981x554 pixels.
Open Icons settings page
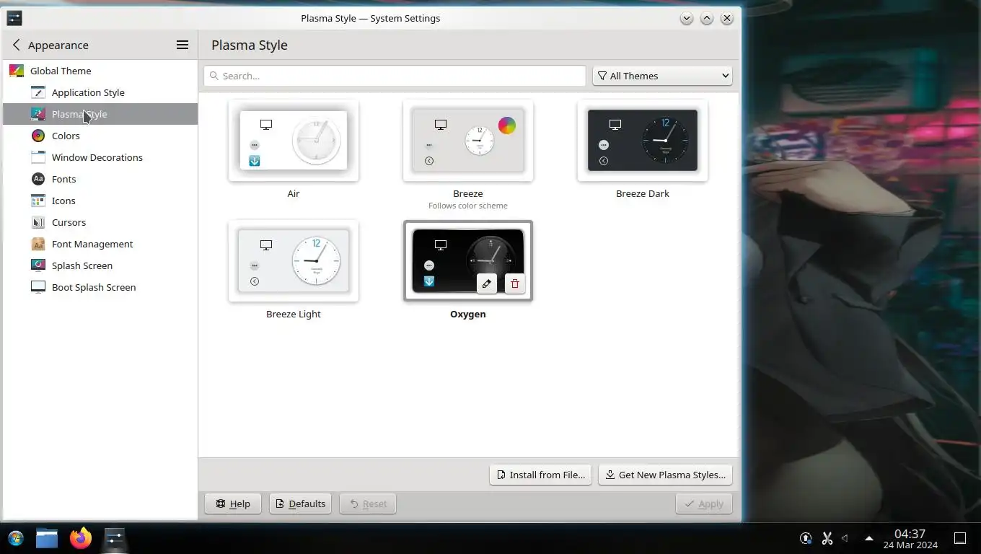pos(100,201)
